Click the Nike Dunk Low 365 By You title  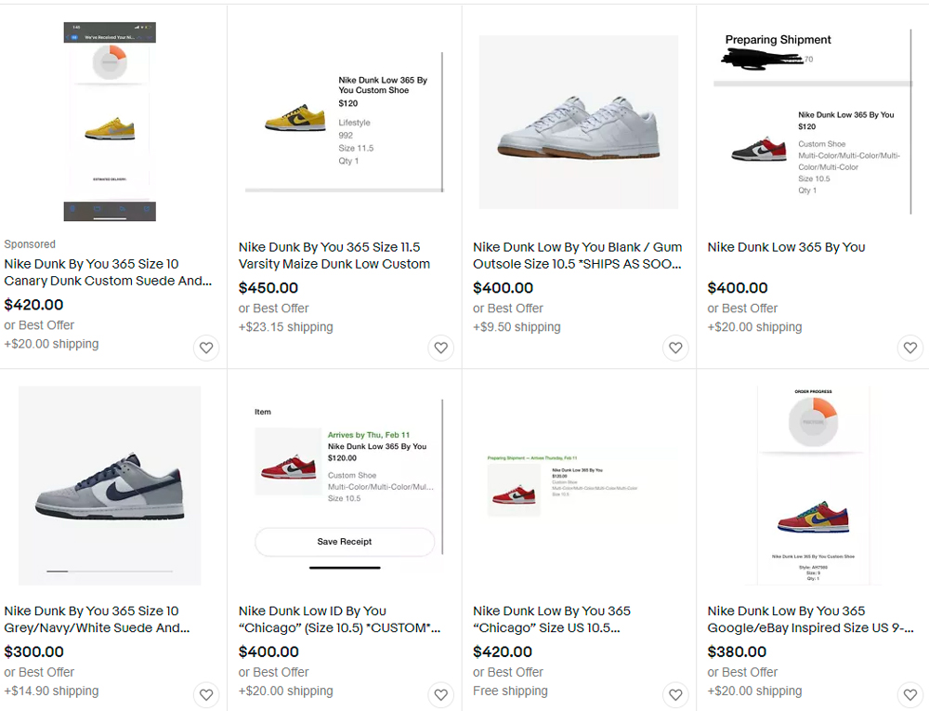coord(786,247)
